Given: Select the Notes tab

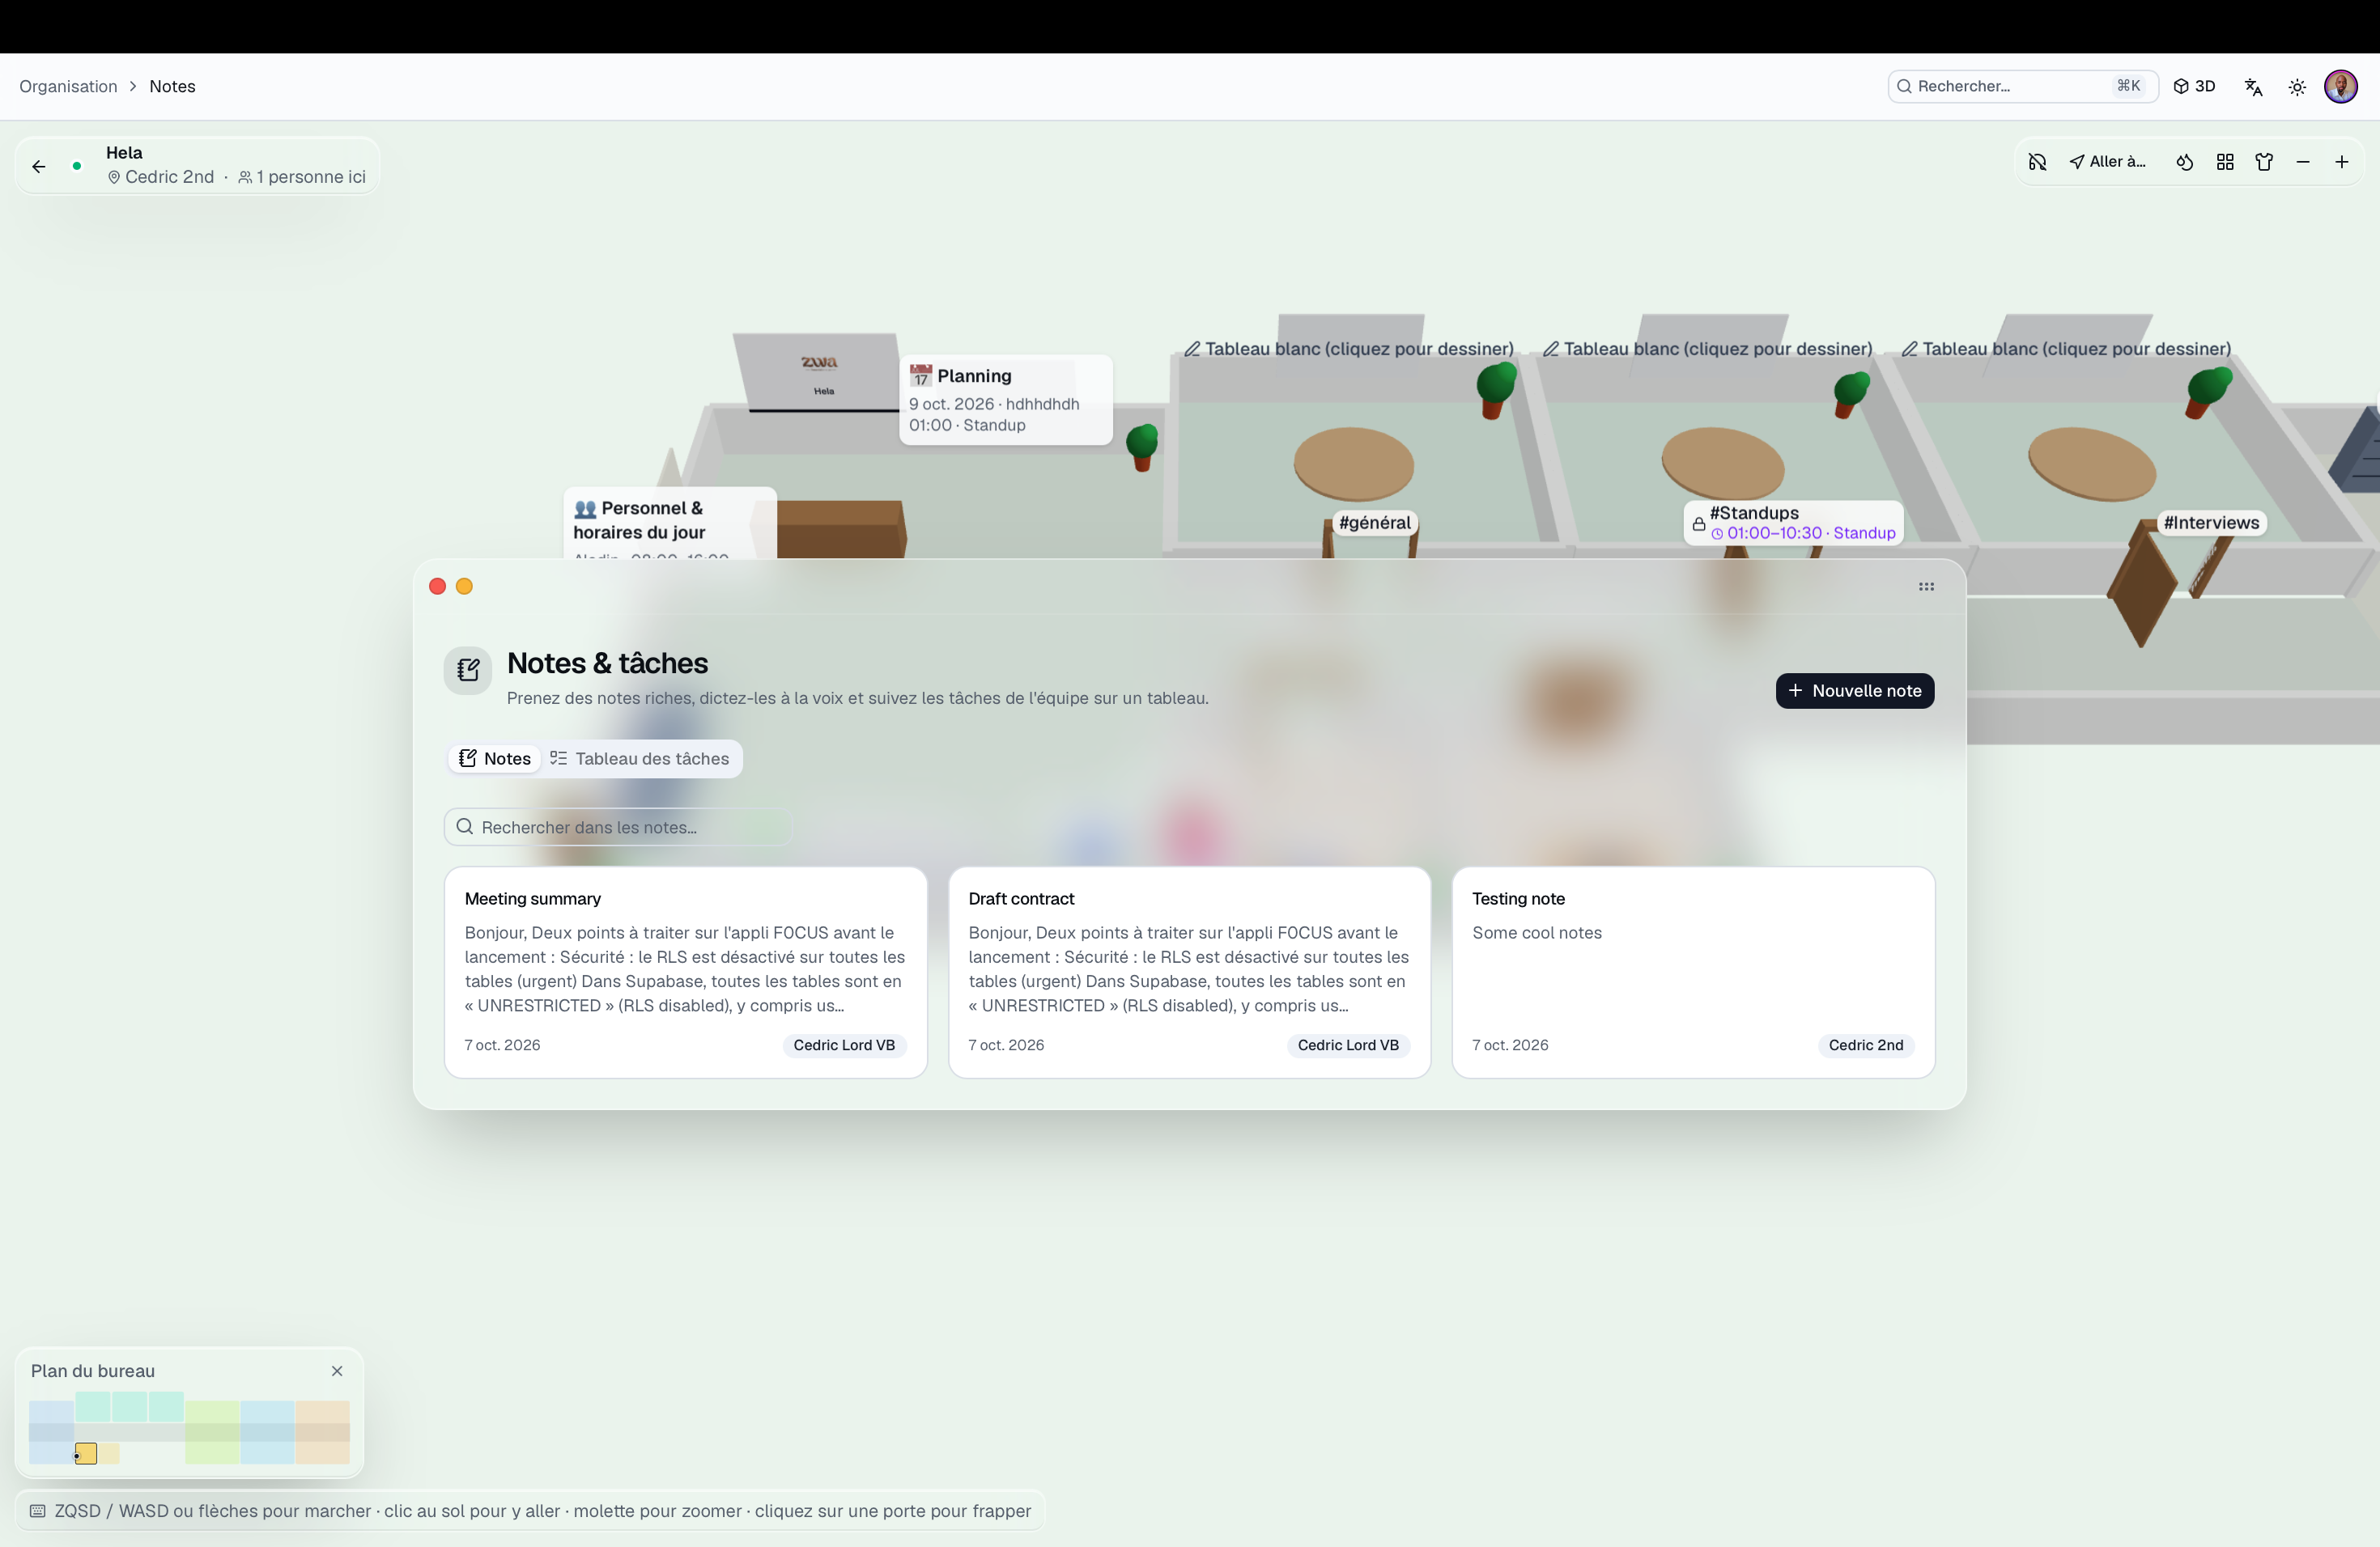Looking at the screenshot, I should point(494,758).
